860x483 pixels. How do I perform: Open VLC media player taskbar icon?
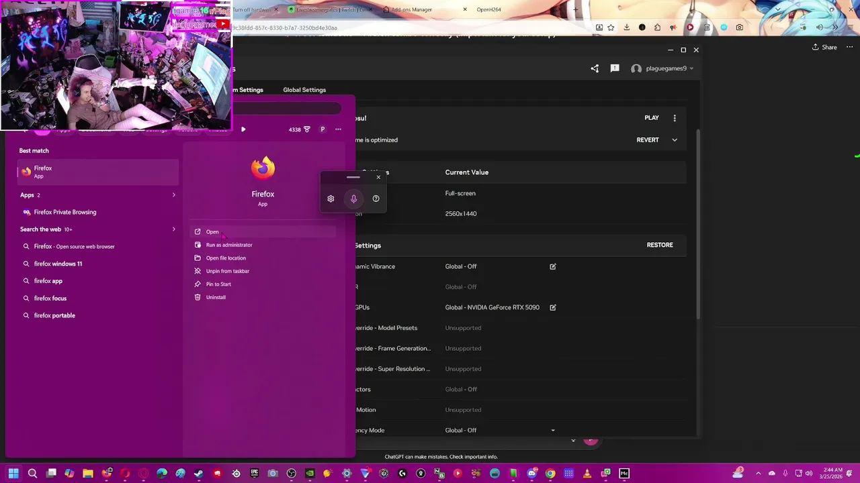point(587,474)
